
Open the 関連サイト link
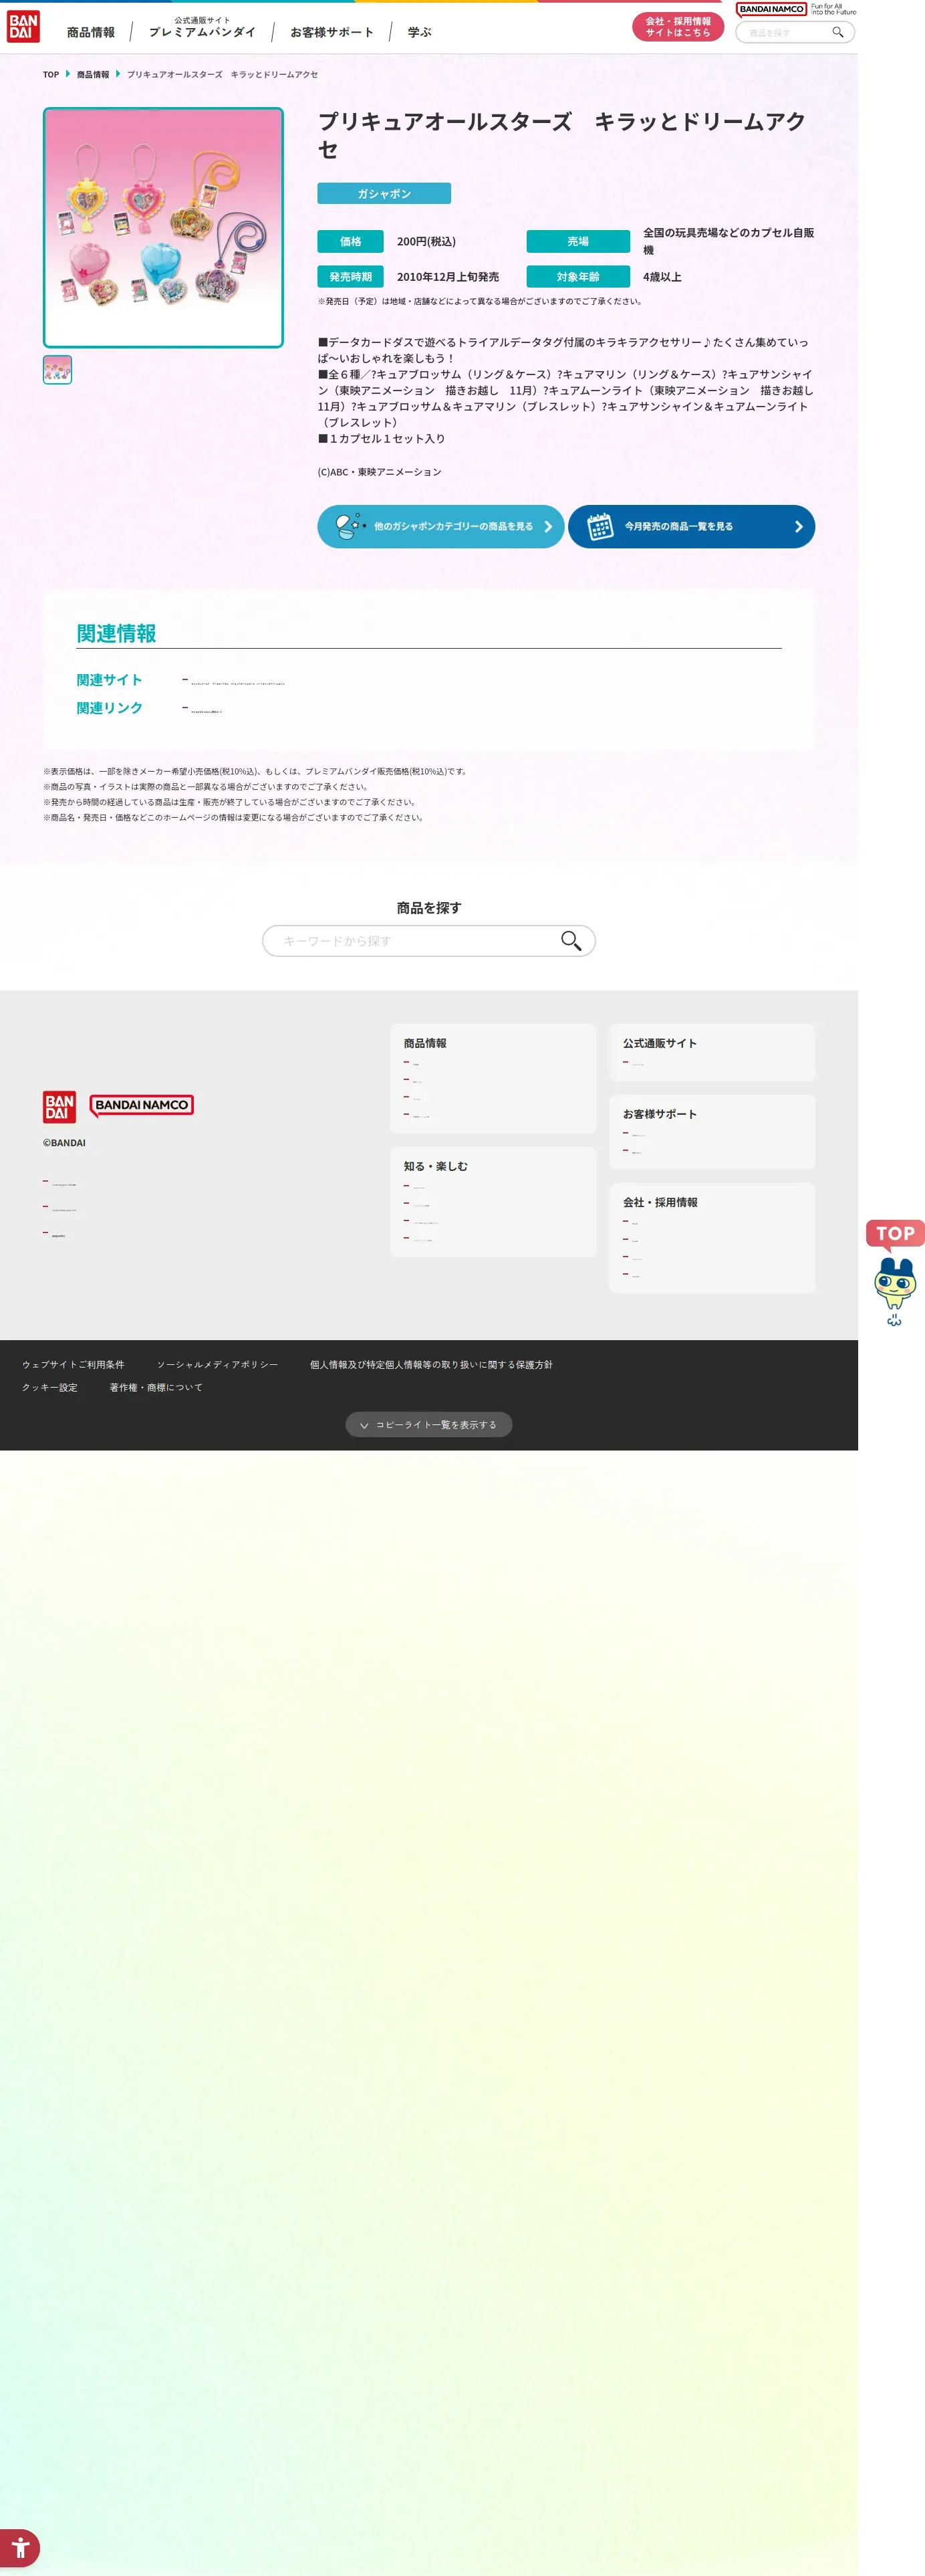click(238, 683)
